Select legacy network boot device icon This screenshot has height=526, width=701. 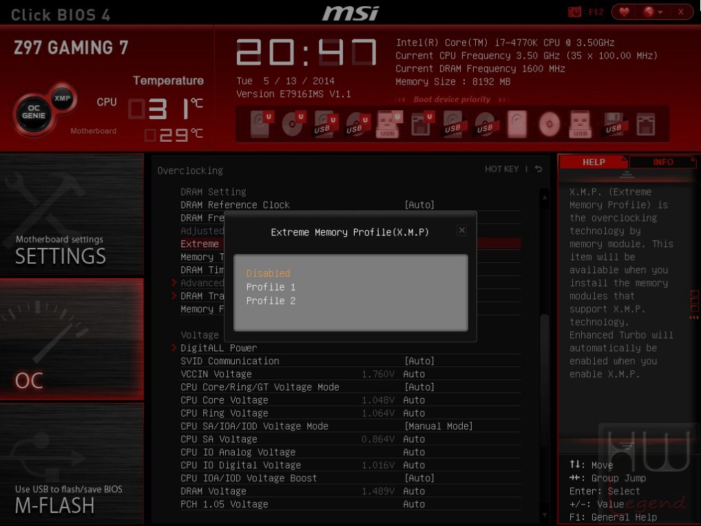pos(646,124)
